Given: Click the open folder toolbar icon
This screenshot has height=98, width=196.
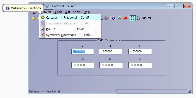Looking at the screenshot, I should point(34,18).
